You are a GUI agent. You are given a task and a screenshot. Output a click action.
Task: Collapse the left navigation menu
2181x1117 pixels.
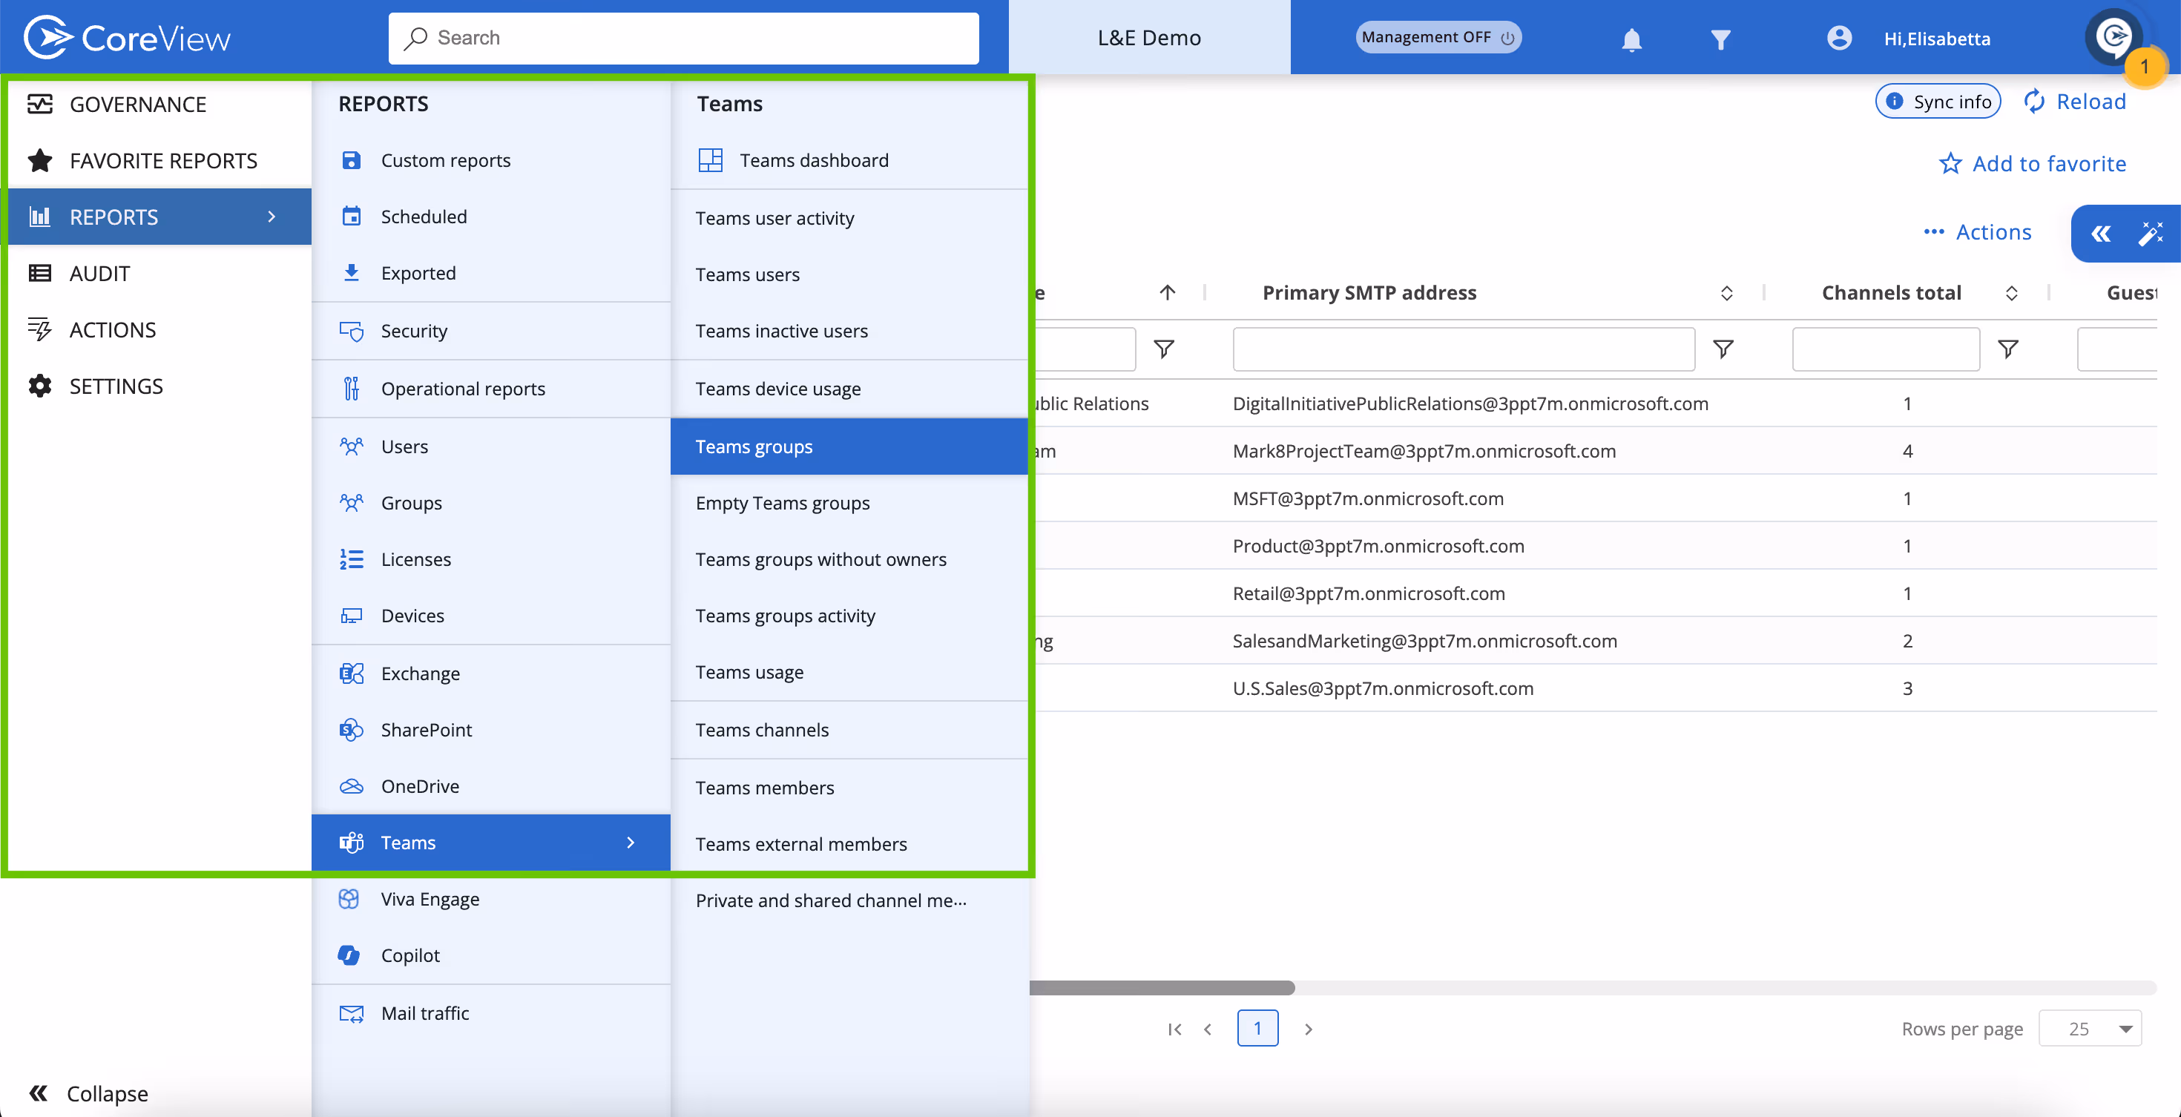(x=89, y=1093)
